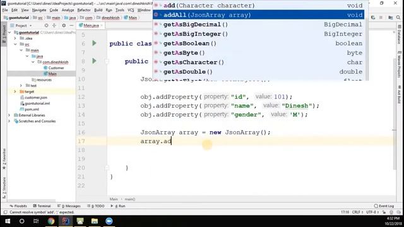The height and width of the screenshot is (227, 404).
Task: Open Project Structure icon in top toolbar
Action: [x=391, y=18]
